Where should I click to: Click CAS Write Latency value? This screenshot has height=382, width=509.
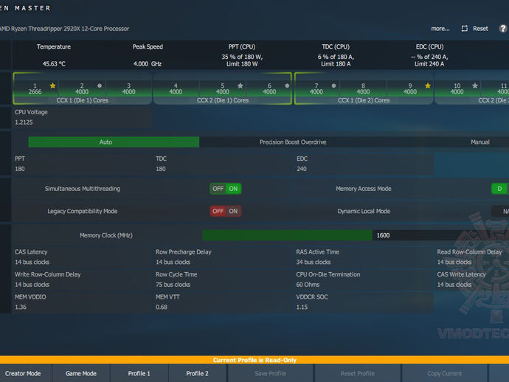pos(454,285)
